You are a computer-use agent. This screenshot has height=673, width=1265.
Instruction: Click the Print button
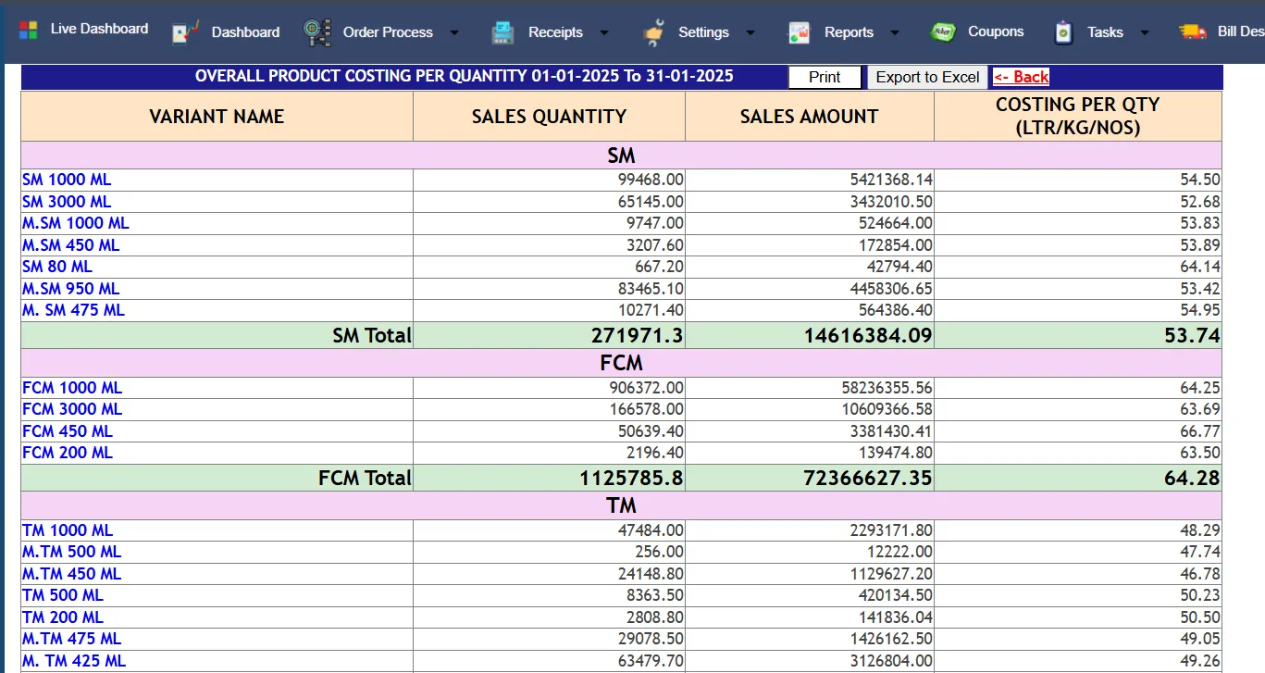tap(825, 77)
